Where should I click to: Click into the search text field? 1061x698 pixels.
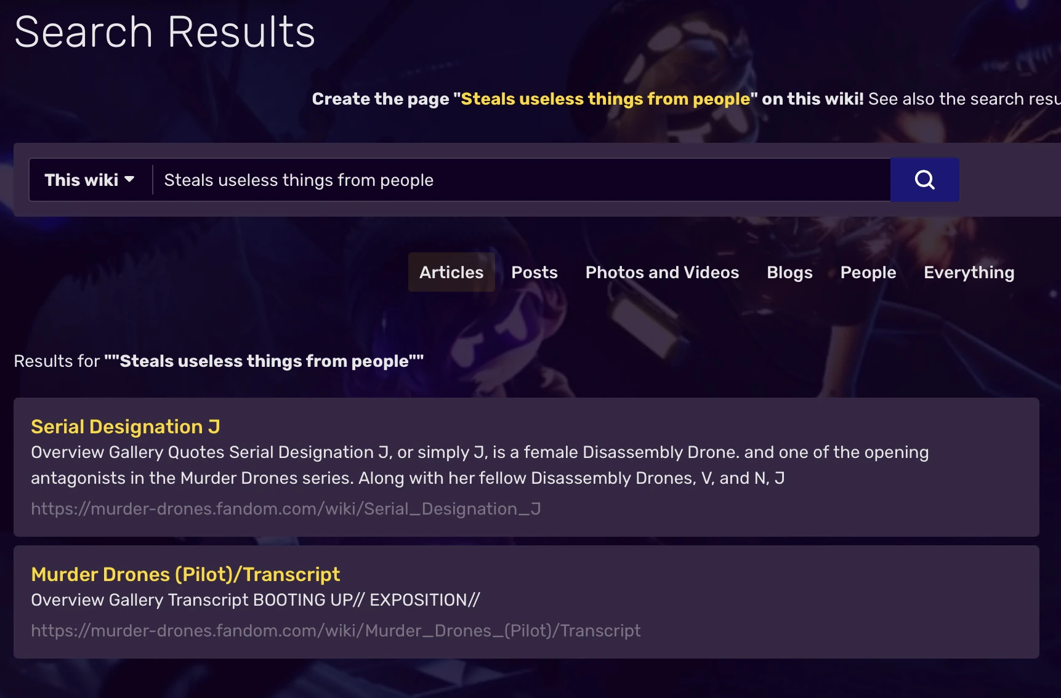click(x=521, y=180)
